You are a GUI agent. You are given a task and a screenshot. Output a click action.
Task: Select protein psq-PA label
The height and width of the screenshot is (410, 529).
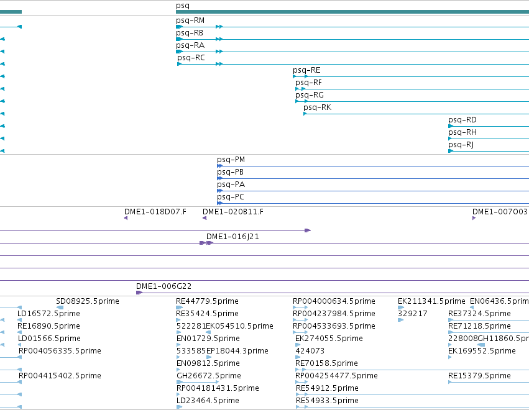pyautogui.click(x=231, y=184)
